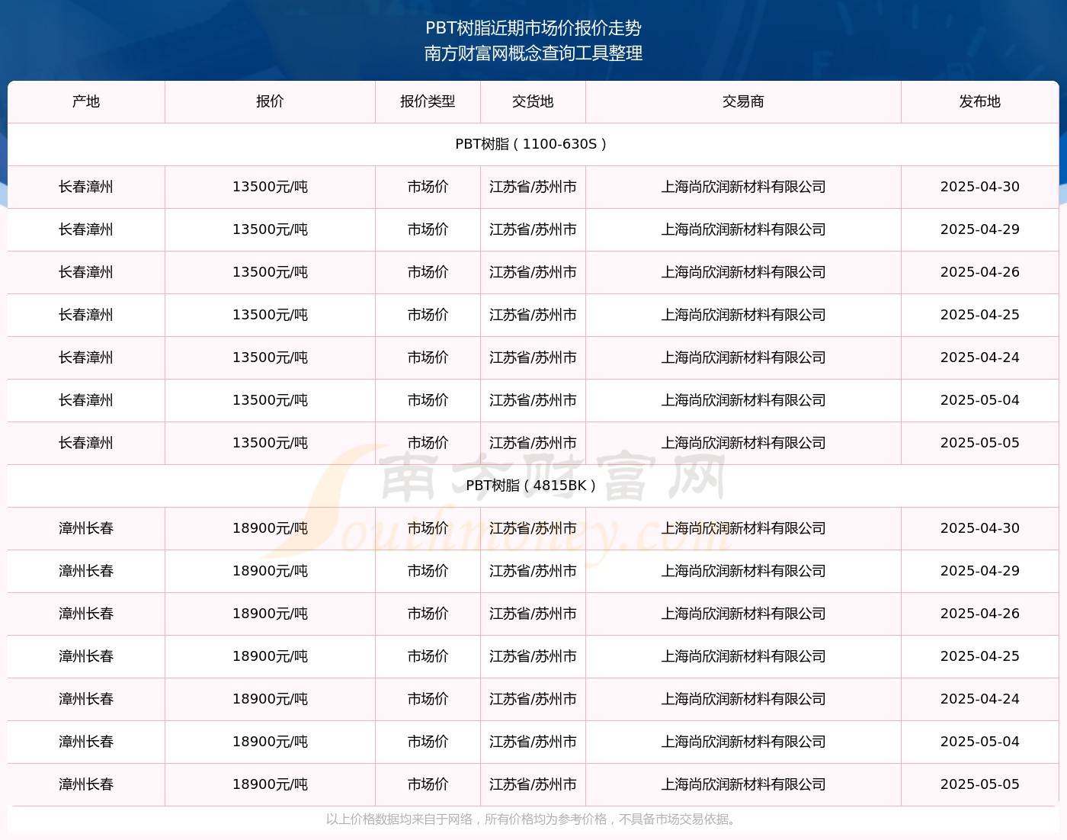Click date 2025-04-24 in the 漳州长春 section
The height and width of the screenshot is (840, 1067).
click(979, 699)
